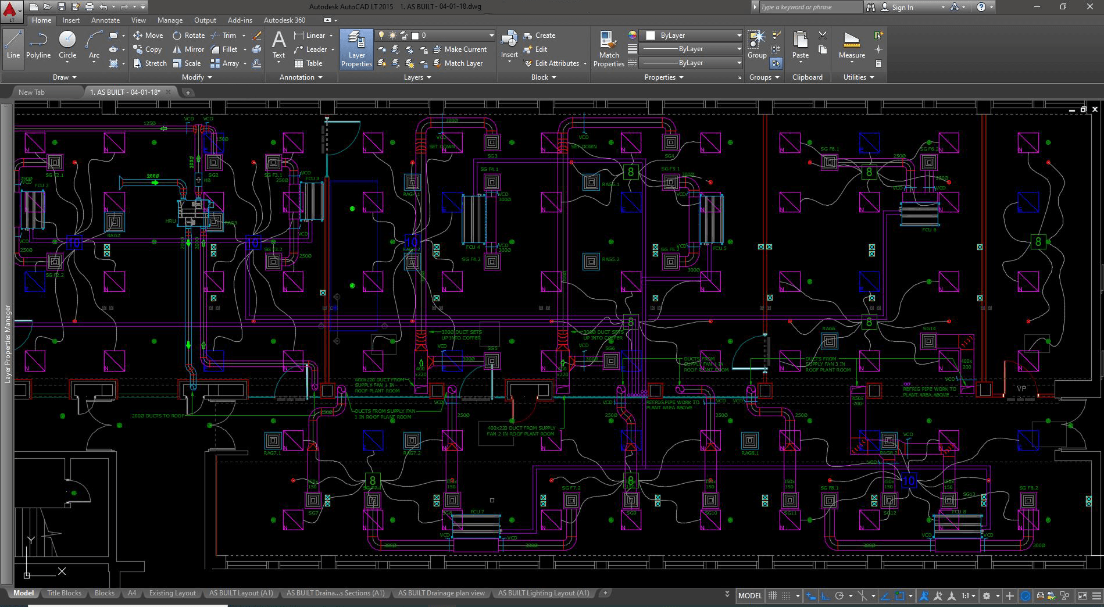Click the Group objects tool
Image resolution: width=1104 pixels, height=607 pixels.
tap(757, 45)
